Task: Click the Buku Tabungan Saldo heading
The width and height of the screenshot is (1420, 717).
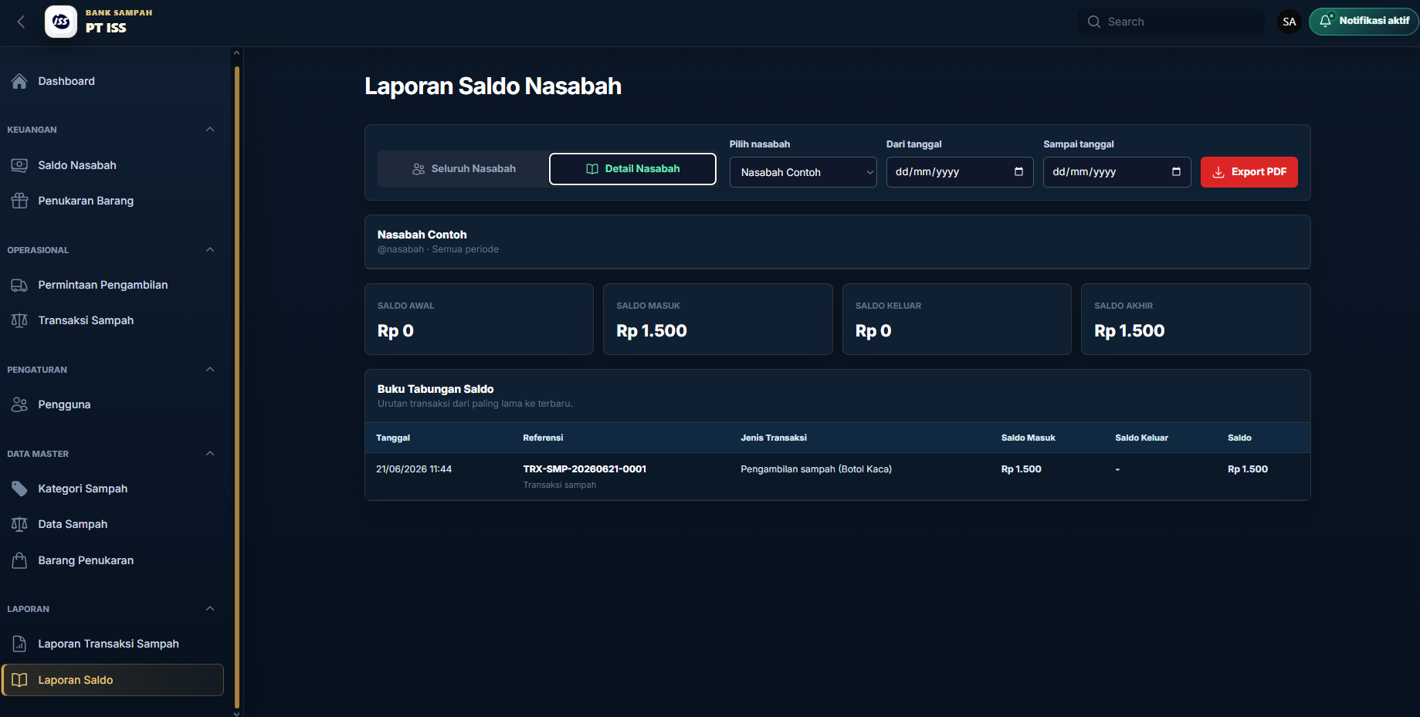Action: tap(435, 389)
